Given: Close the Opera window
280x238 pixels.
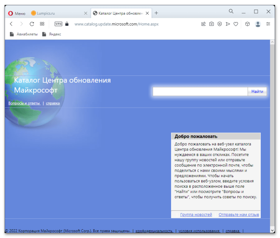Looking at the screenshot, I should point(268,12).
